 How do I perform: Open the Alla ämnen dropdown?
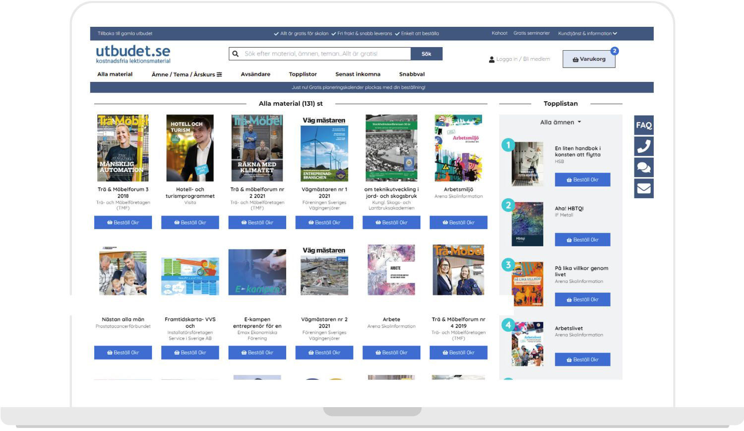click(560, 122)
